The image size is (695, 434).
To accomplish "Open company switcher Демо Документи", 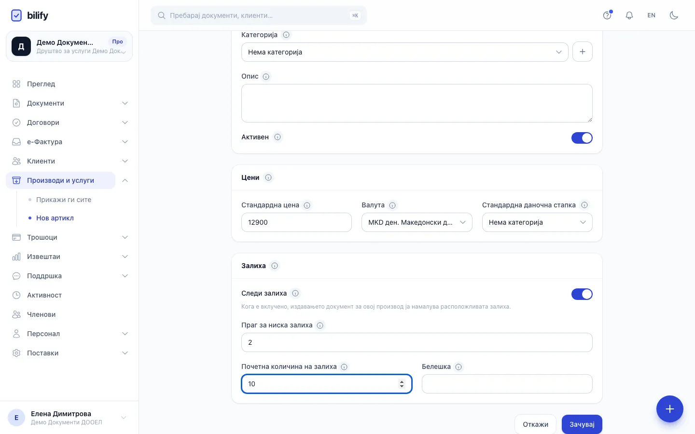I will pos(69,46).
